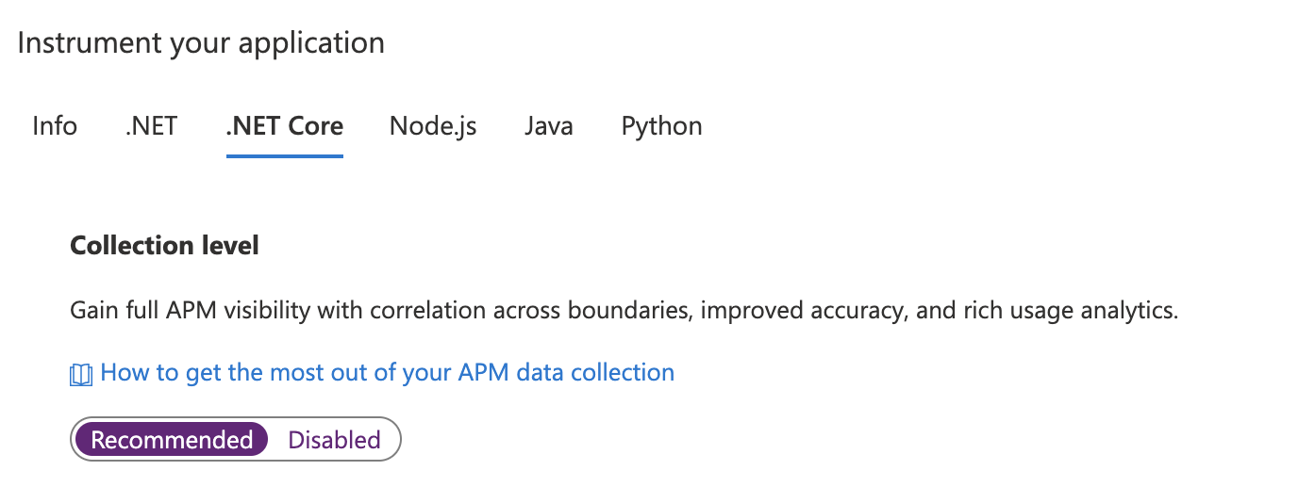Click the 'Instrument your application' title

coord(201,43)
